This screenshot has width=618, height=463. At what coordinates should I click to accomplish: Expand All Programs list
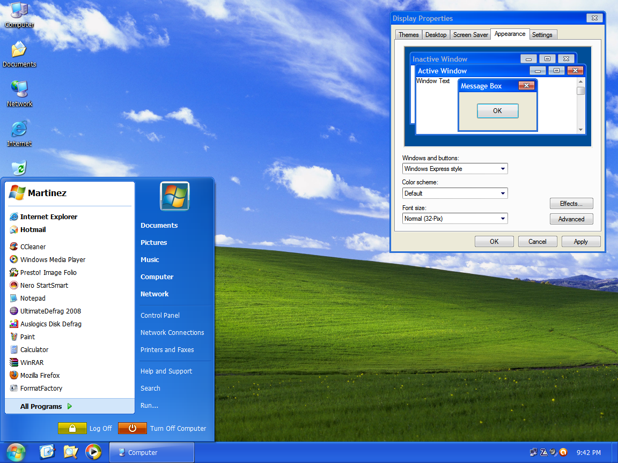coord(46,406)
